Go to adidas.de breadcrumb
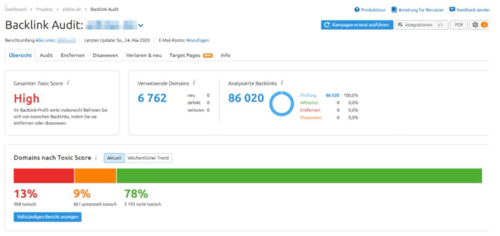Viewport: 500px width, 236px height. pos(71,9)
